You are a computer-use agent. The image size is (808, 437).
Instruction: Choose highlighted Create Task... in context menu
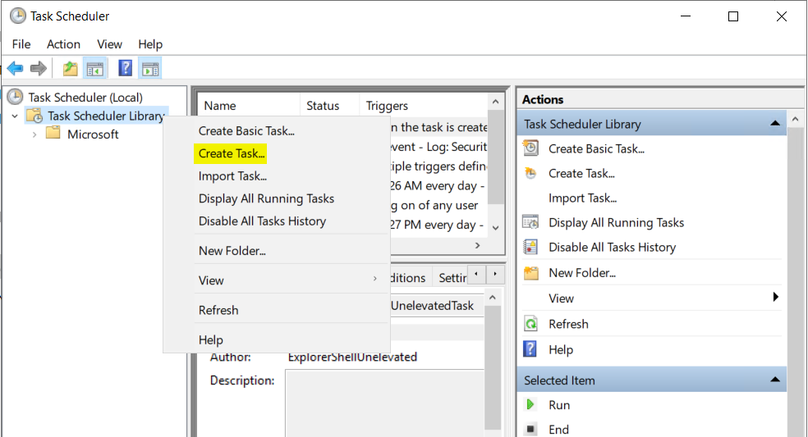click(231, 153)
